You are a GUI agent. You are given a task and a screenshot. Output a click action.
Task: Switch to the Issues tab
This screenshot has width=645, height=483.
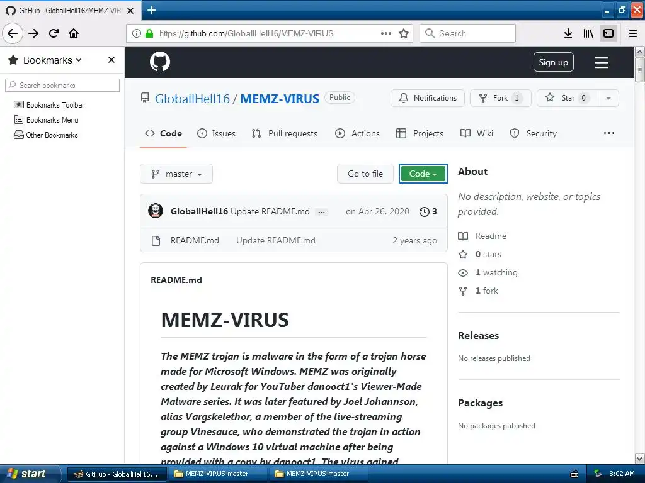coord(217,133)
